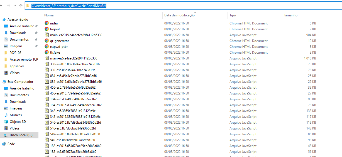Open the appserver folder in sidebar
The height and width of the screenshot is (157, 342).
click(x=17, y=66)
